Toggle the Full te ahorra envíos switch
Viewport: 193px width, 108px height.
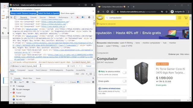point(125,73)
